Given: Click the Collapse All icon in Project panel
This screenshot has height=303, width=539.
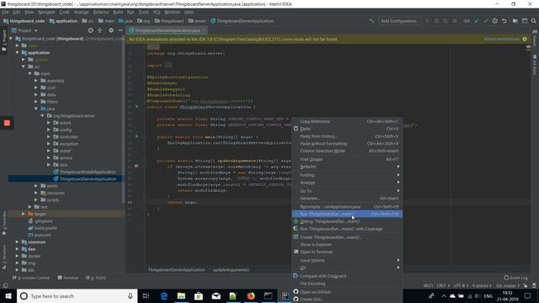Looking at the screenshot, I should pos(99,30).
